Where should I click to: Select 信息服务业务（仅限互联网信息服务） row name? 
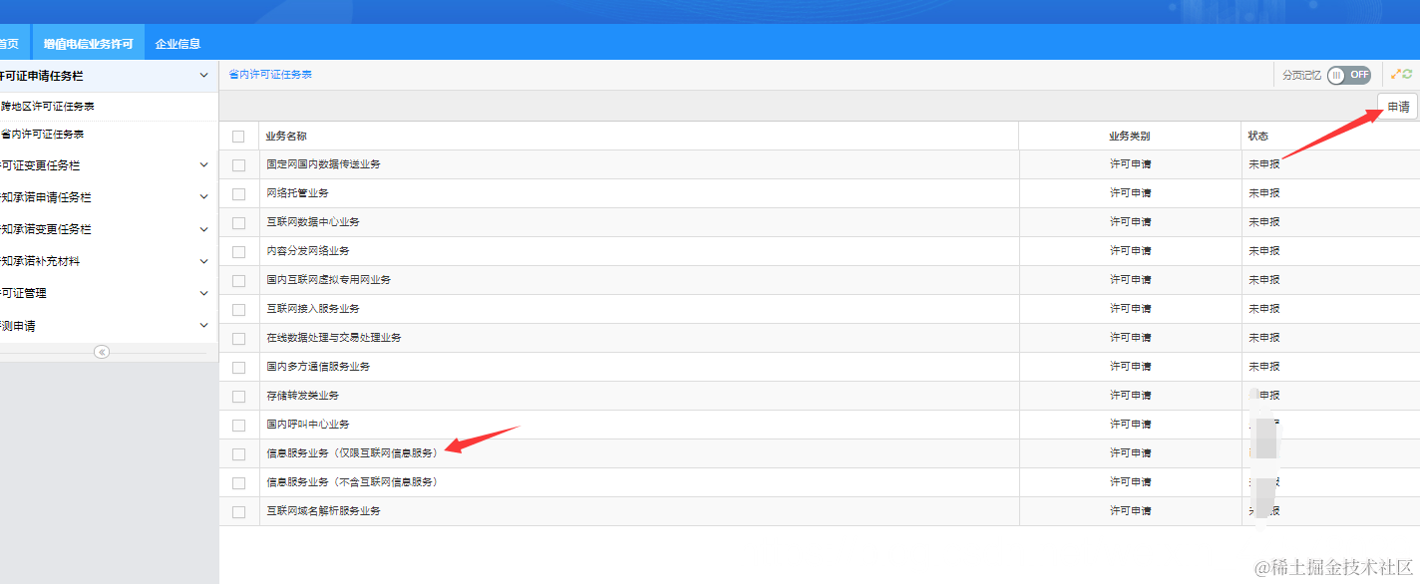352,453
